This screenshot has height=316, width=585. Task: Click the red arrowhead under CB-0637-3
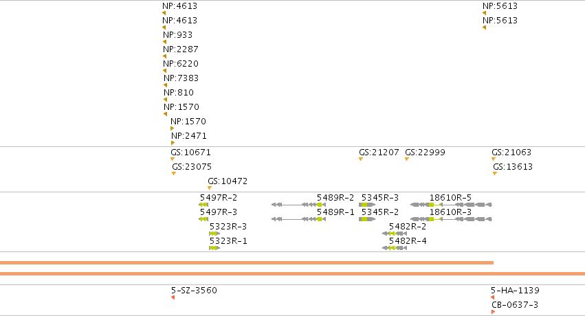click(x=493, y=312)
